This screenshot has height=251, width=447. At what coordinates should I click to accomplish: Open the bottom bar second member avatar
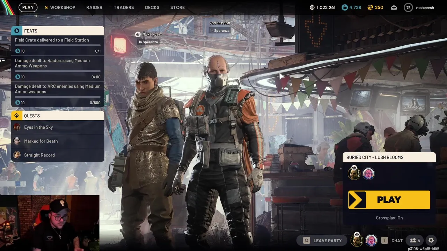coord(371,241)
